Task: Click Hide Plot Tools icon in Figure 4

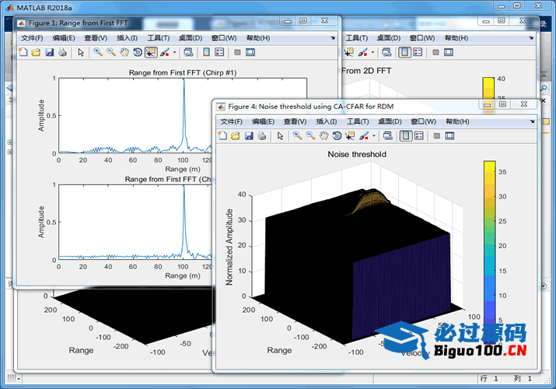Action: click(437, 136)
